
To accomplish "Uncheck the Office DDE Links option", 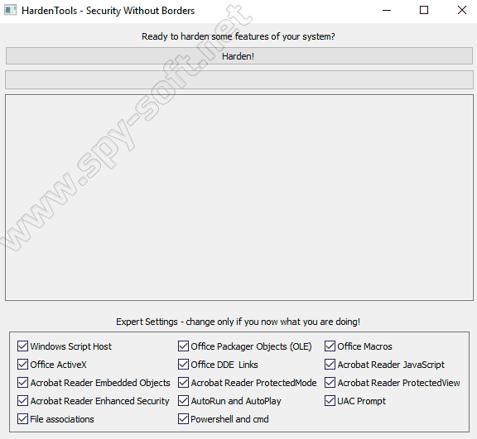I will [183, 365].
